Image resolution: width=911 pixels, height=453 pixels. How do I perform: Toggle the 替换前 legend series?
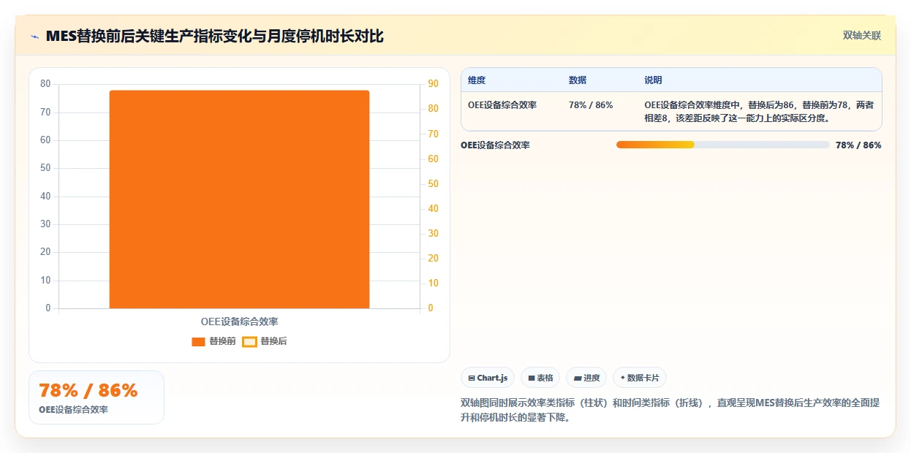(x=213, y=341)
